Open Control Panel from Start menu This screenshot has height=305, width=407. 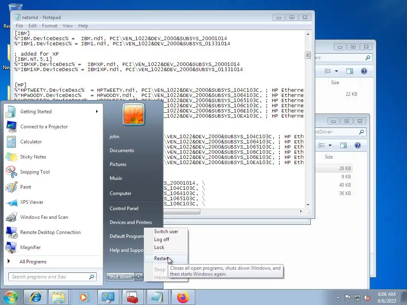tap(124, 208)
